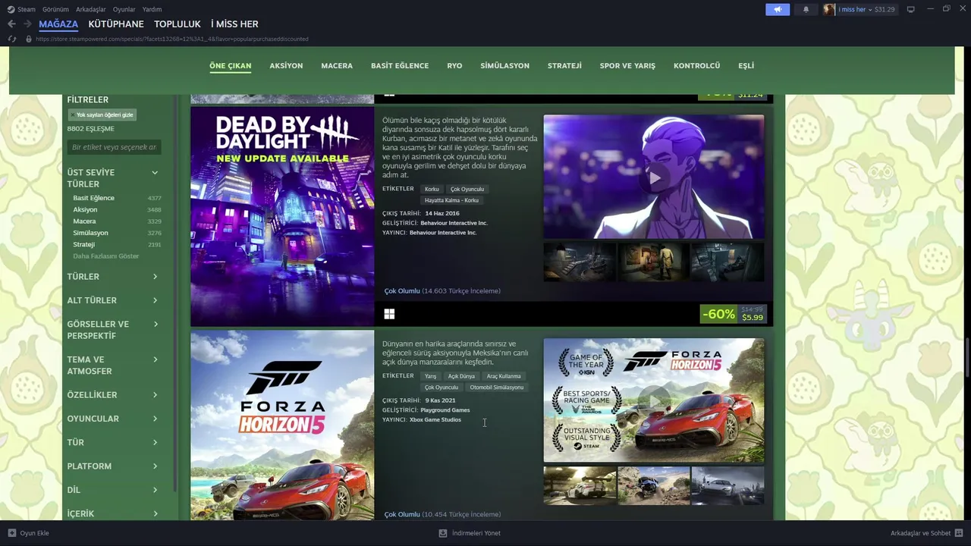The image size is (971, 546).
Task: Go forward with the right arrow icon
Action: 27,24
